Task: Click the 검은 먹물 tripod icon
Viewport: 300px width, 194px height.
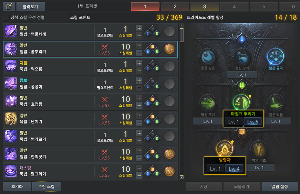Action: click(276, 103)
